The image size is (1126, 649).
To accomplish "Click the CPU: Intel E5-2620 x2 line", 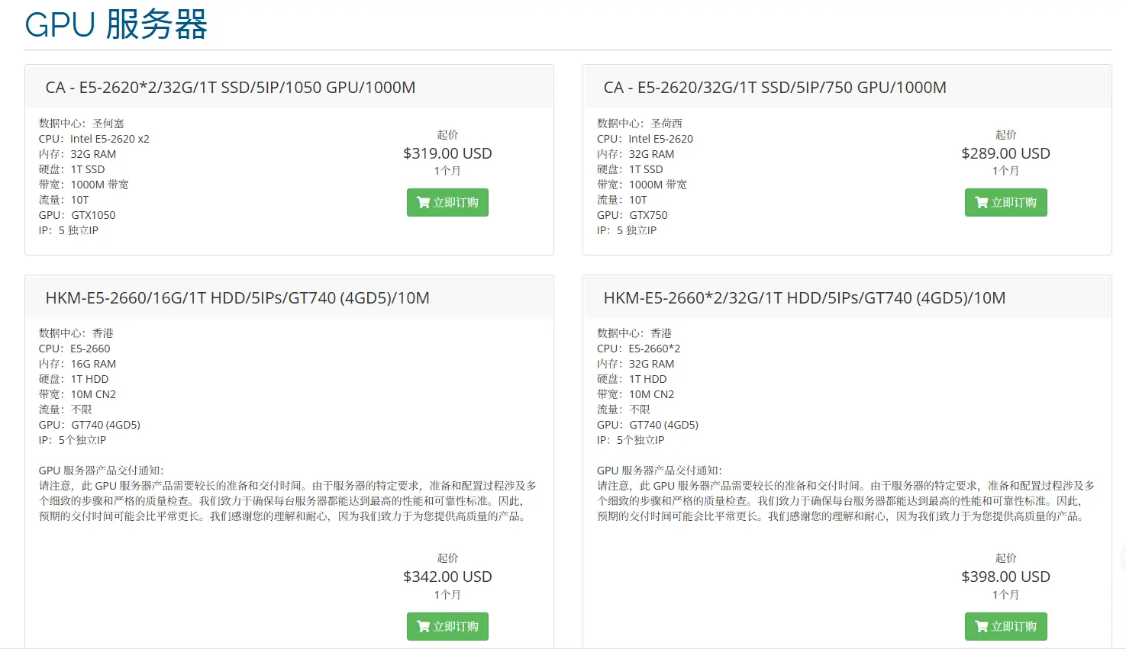I will (94, 139).
